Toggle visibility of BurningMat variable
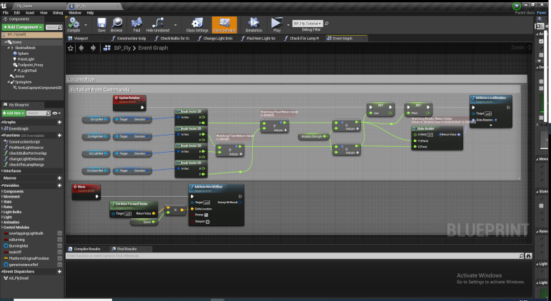This screenshot has width=551, height=301. point(60,246)
